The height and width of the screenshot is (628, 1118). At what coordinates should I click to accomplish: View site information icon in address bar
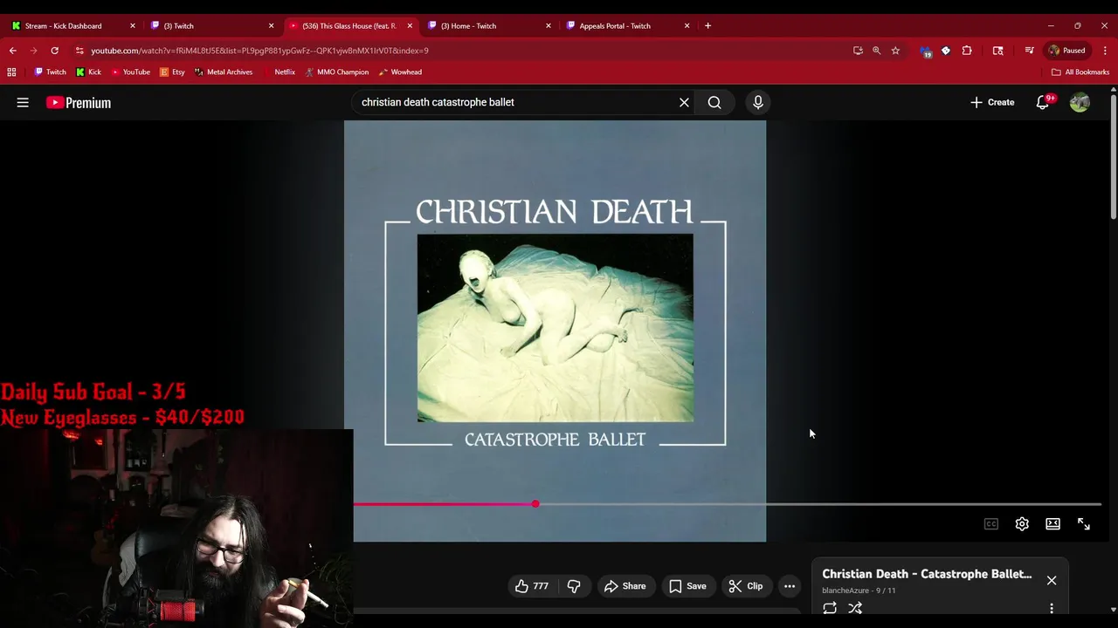pos(79,51)
